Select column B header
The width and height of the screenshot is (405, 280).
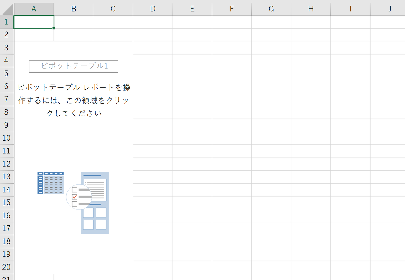click(x=74, y=9)
